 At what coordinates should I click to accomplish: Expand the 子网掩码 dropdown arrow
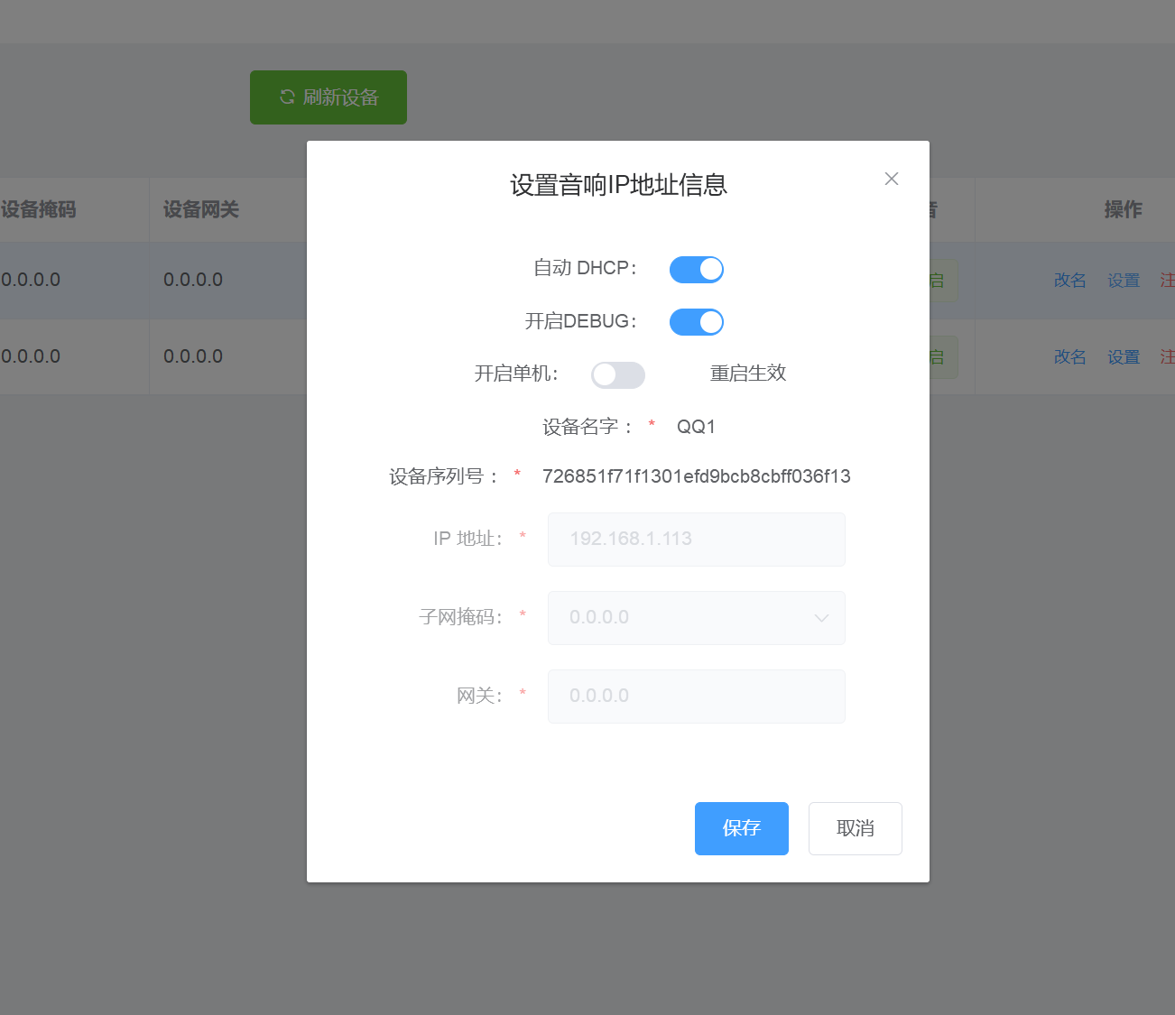pos(821,618)
